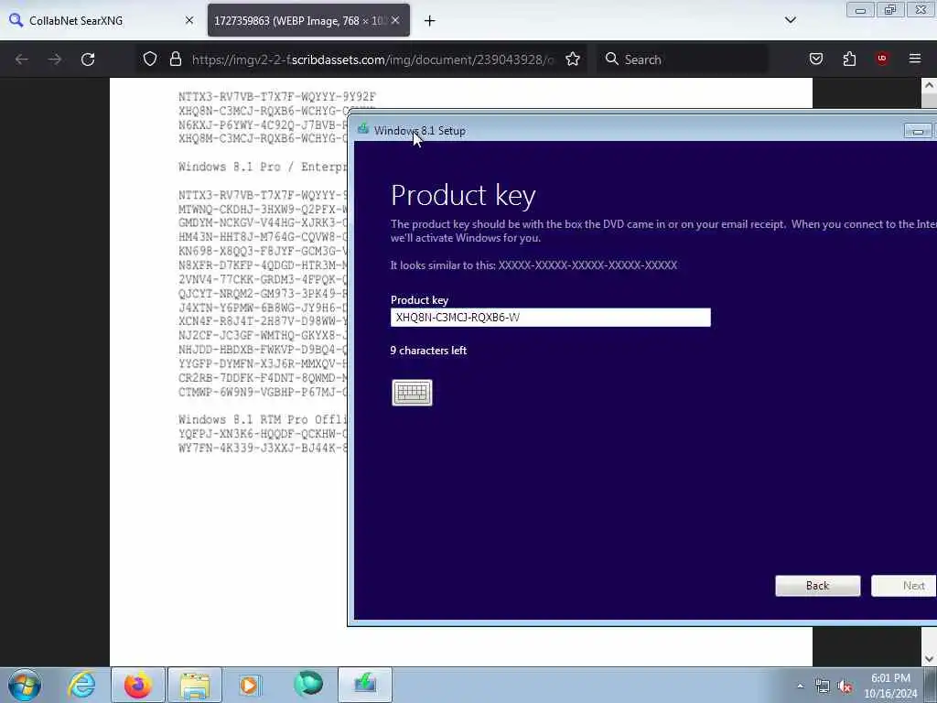Click the key line starting CTMWP-6W9N9
937x703 pixels.
coord(263,392)
